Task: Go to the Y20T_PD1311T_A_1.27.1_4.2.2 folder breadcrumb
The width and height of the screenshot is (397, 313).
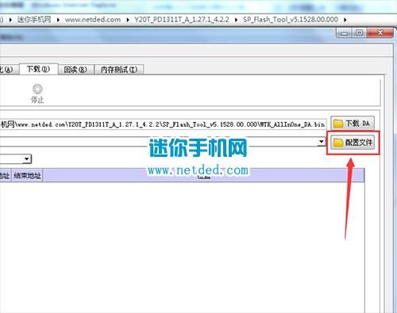Action: (x=182, y=20)
